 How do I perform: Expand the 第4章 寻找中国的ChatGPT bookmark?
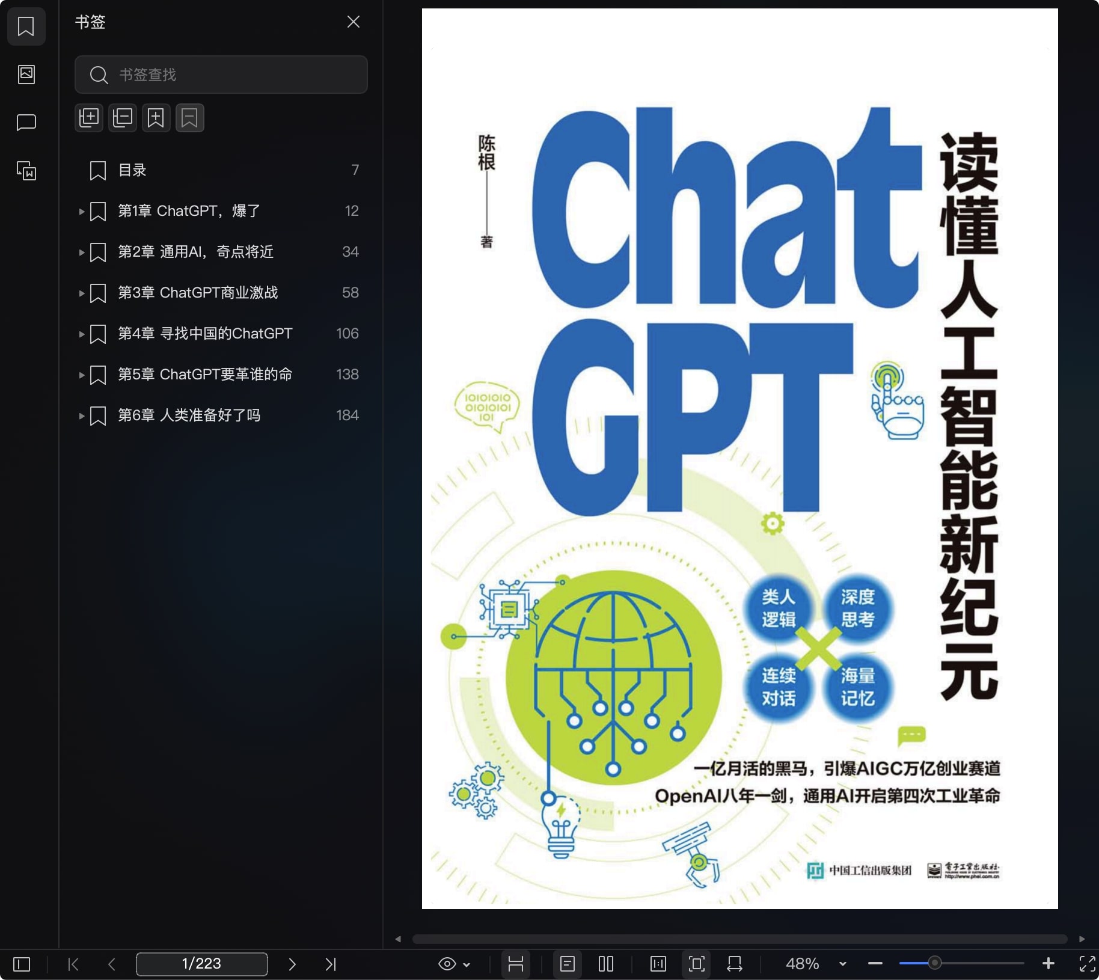[82, 334]
